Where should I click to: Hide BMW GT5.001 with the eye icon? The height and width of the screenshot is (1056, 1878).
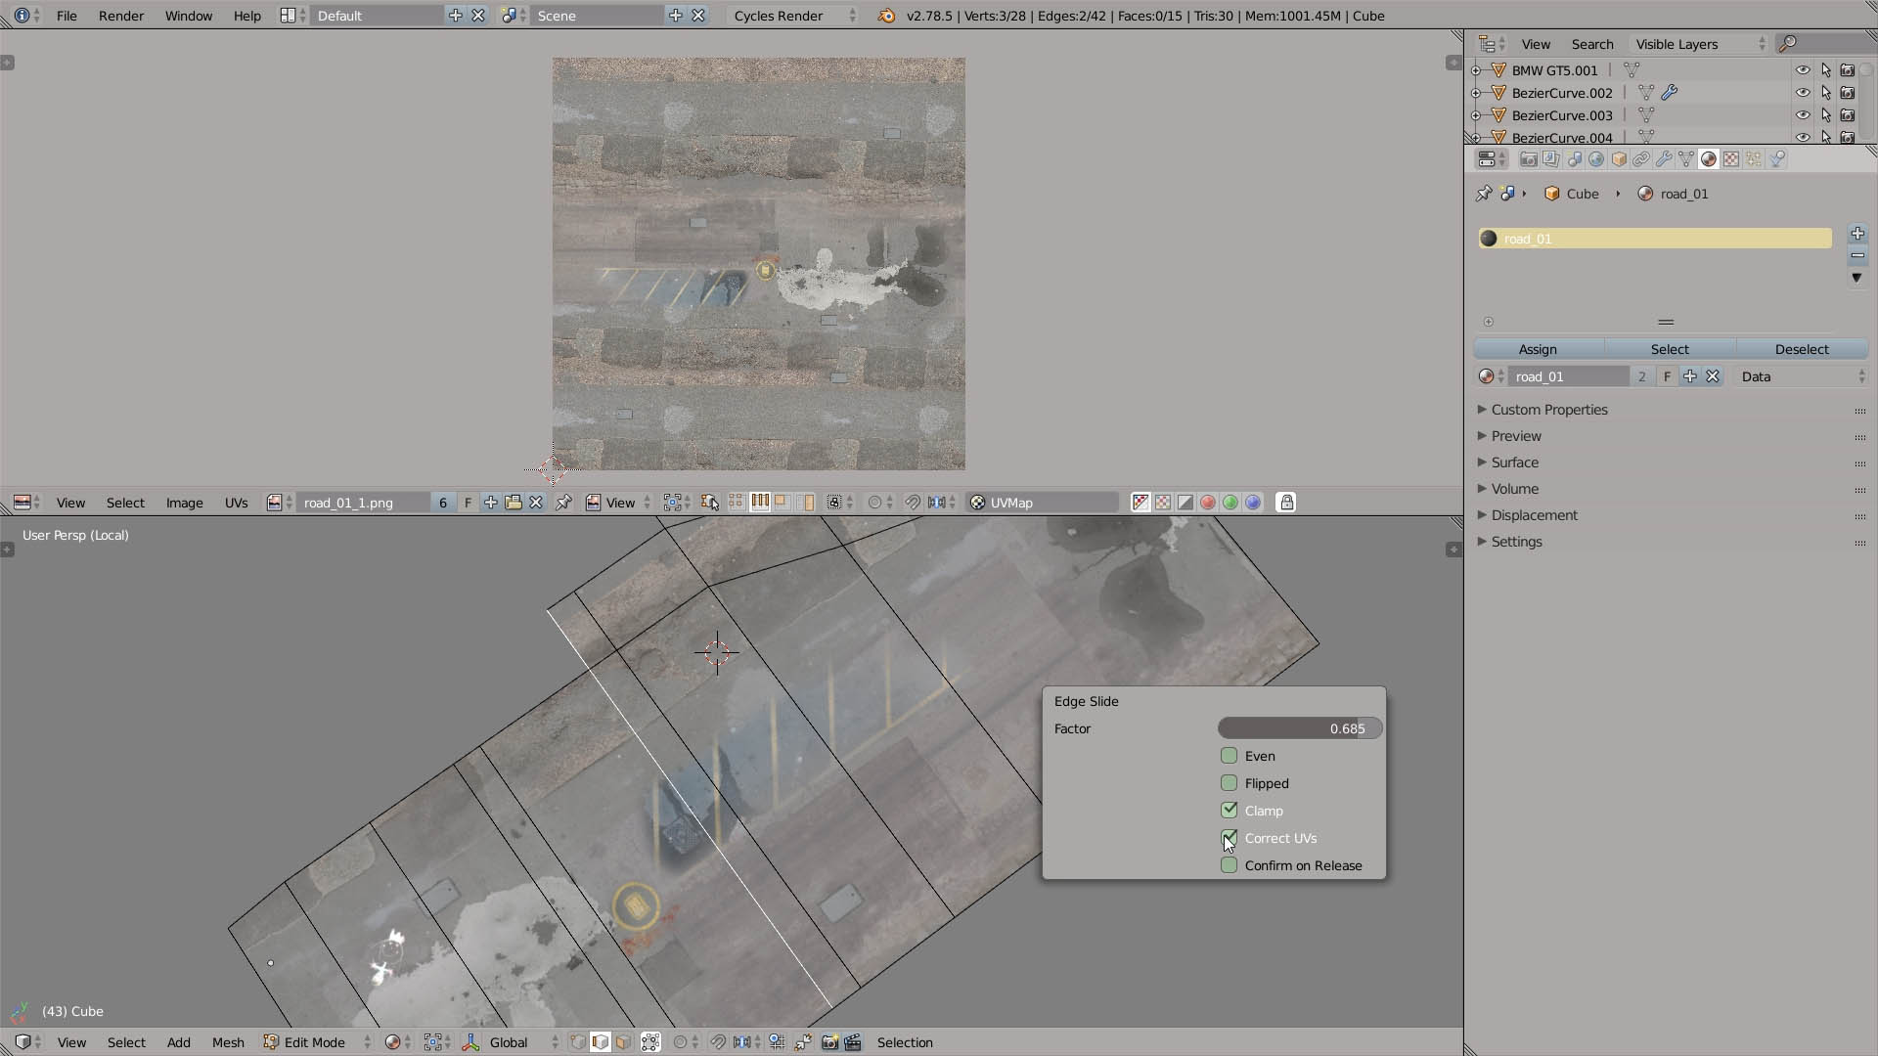1802,70
